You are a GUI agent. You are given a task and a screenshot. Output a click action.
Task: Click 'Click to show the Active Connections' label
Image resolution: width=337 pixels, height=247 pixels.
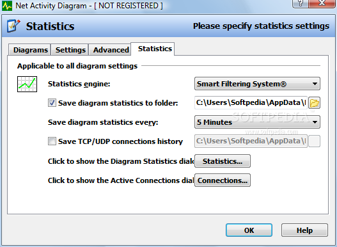pos(121,180)
